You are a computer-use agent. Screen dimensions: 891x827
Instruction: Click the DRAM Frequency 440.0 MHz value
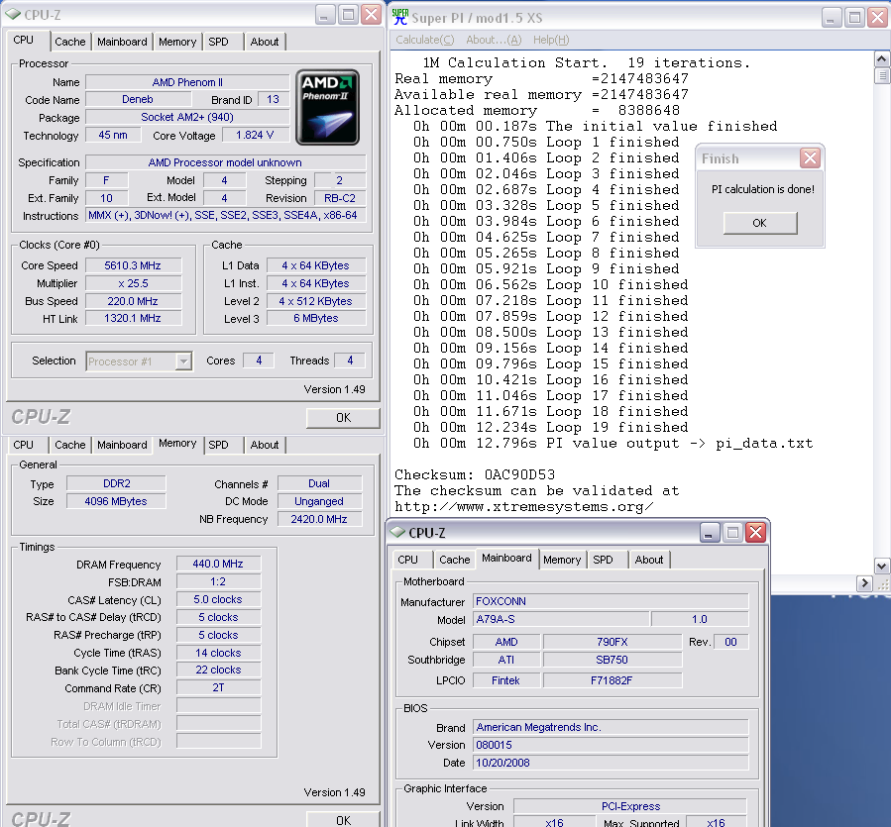218,564
